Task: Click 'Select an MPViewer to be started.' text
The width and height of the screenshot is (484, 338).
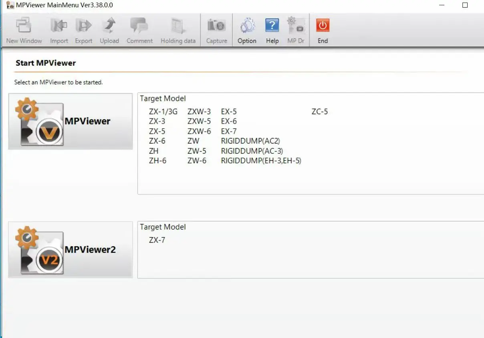Action: 58,82
